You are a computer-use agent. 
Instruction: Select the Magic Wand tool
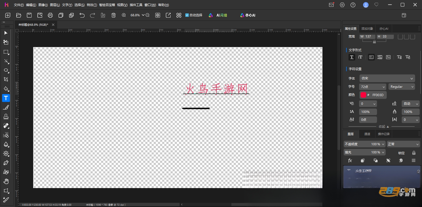click(x=6, y=61)
